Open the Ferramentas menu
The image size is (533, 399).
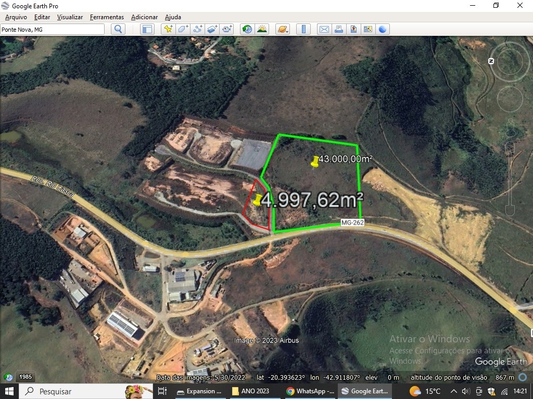click(x=107, y=17)
